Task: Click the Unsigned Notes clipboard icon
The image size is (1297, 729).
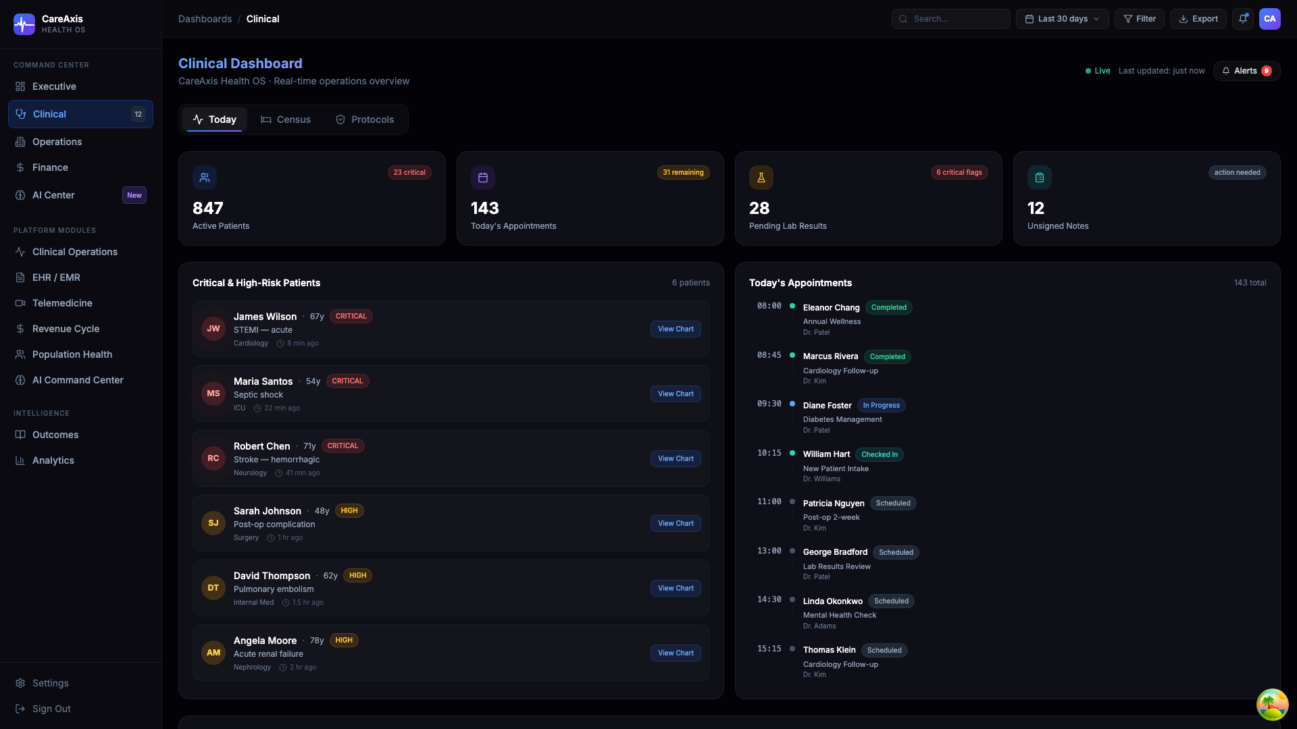Action: point(1040,178)
